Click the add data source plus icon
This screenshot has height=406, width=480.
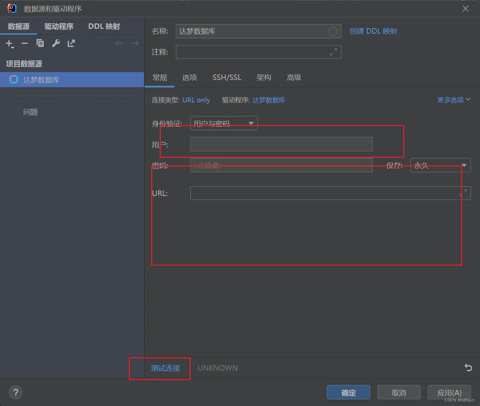tap(9, 44)
